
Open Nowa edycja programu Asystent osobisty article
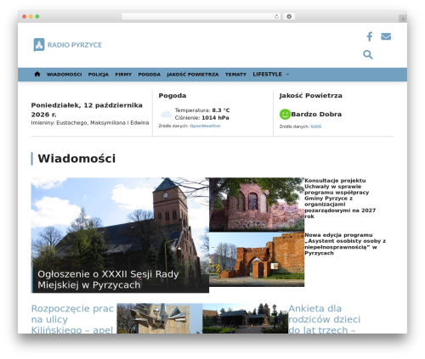pyautogui.click(x=345, y=244)
